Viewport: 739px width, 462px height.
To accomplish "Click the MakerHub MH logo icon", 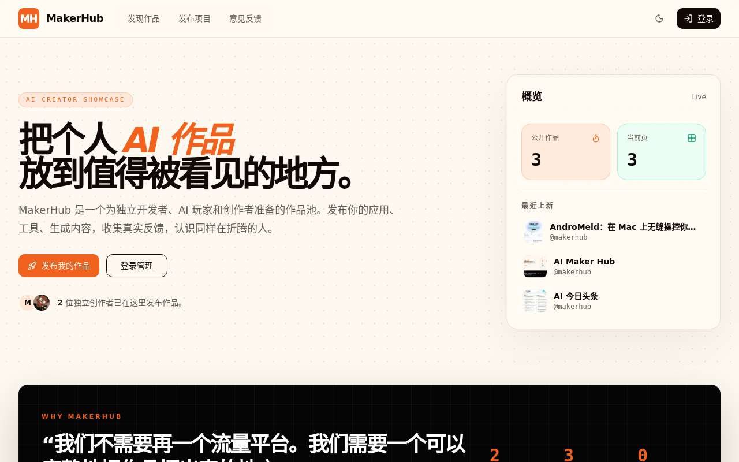I will click(29, 18).
